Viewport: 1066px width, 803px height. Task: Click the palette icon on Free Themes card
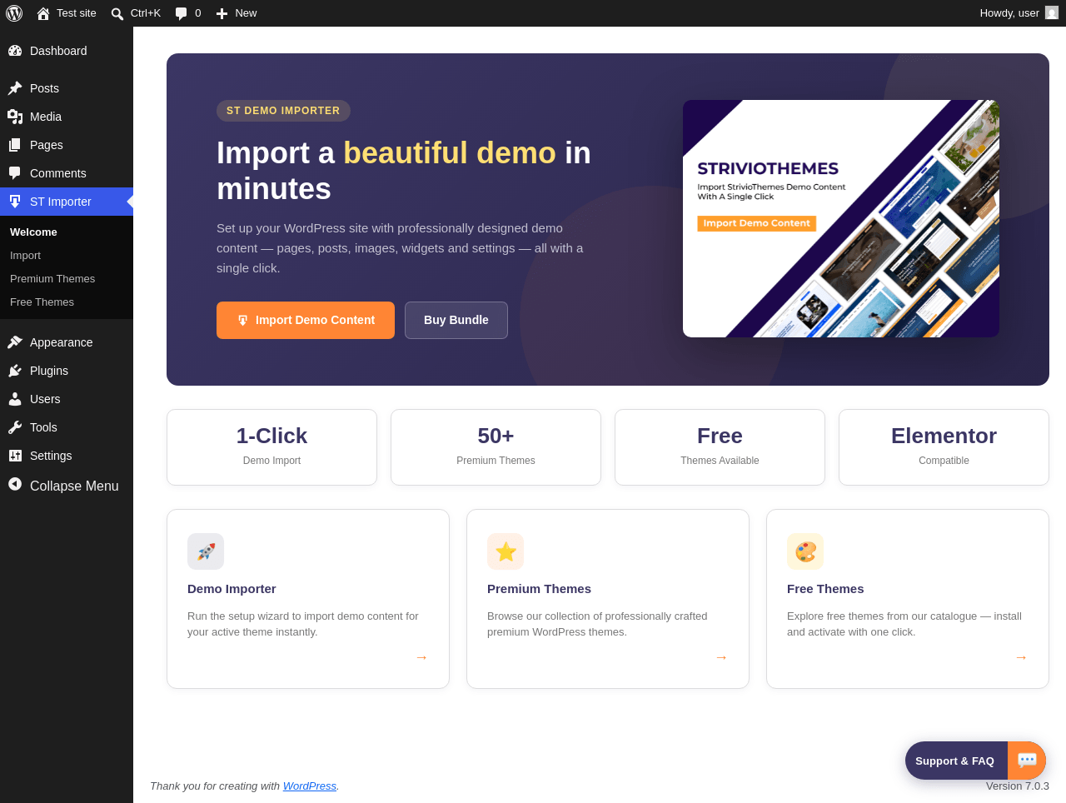tap(805, 551)
